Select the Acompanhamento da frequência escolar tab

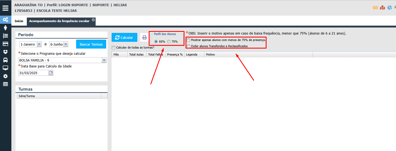point(61,21)
